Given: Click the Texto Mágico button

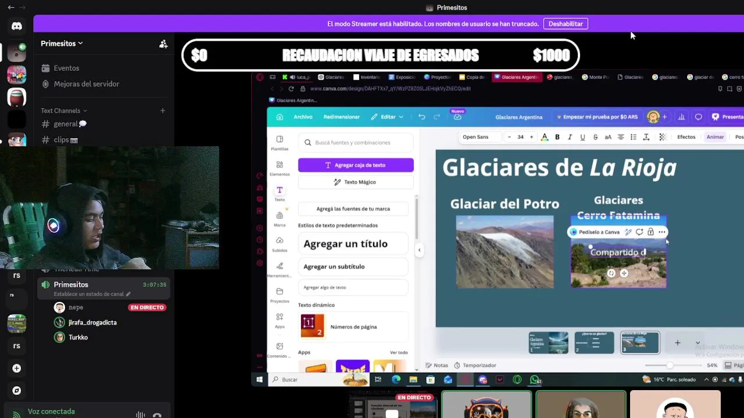Looking at the screenshot, I should point(356,182).
